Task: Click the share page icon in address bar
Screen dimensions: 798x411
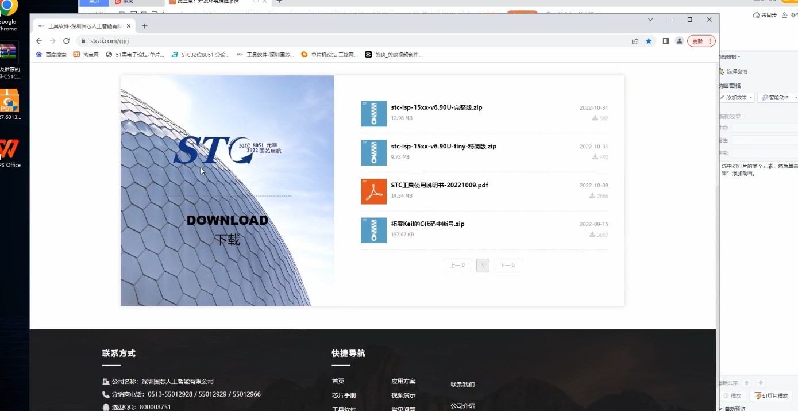Action: [x=635, y=41]
